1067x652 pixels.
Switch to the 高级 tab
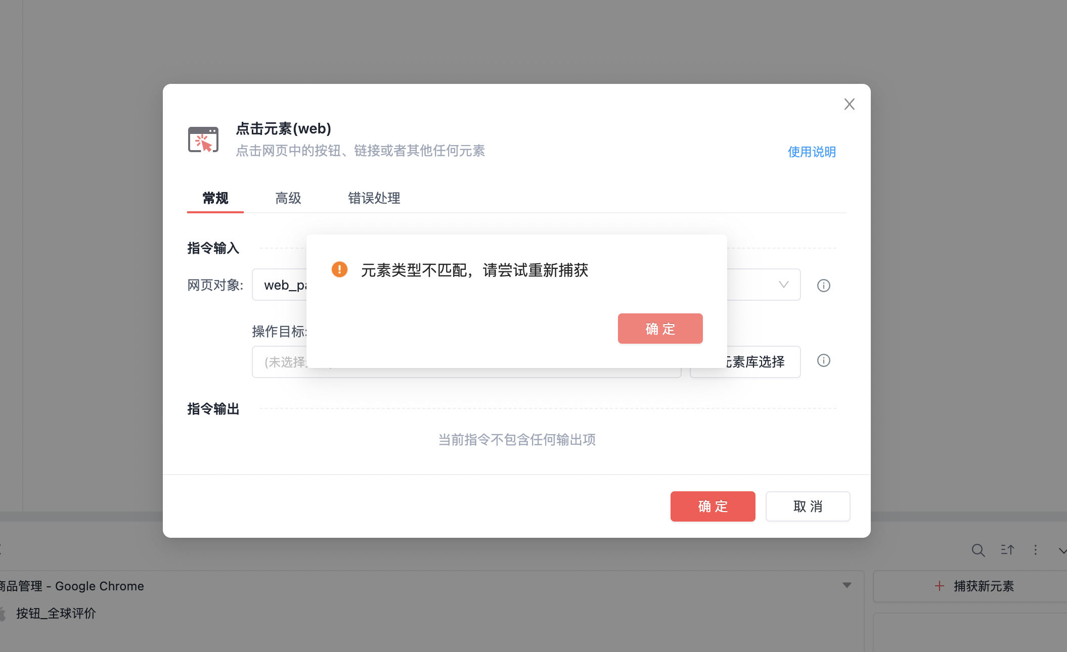click(288, 198)
